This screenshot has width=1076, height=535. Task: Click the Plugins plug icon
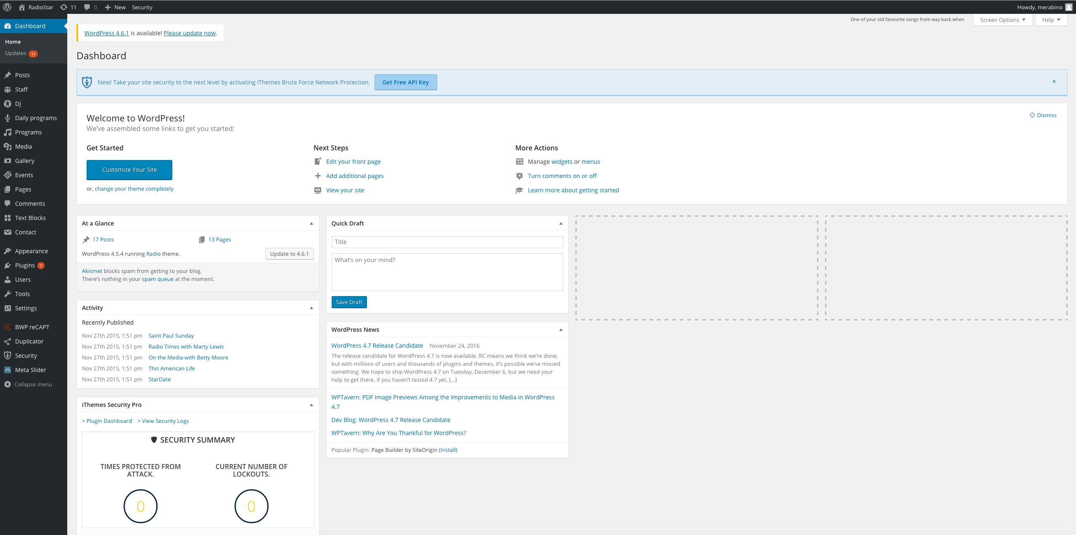8,265
